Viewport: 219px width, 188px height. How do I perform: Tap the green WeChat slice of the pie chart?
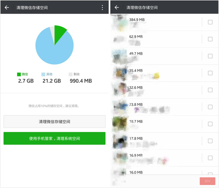[x=59, y=33]
